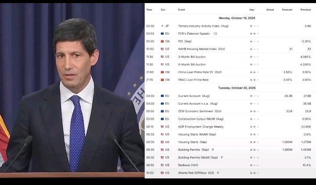Viewport: 316px width, 185px height.
Task: Click the preliminary P icon beside Building Permits (MoM)
Action: point(222,157)
